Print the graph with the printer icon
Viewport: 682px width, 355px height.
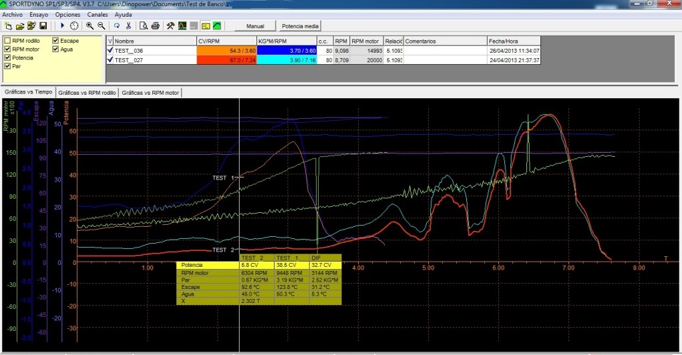coord(155,26)
